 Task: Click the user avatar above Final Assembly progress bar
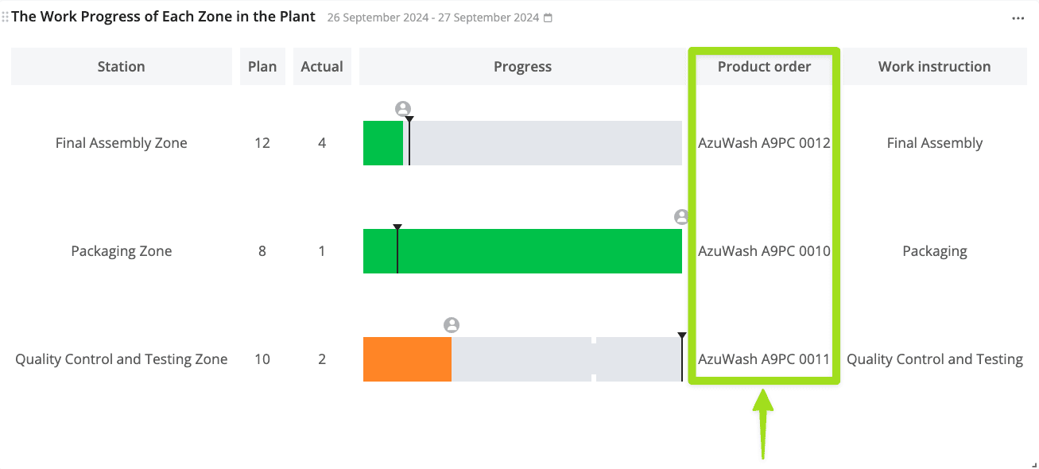(403, 109)
